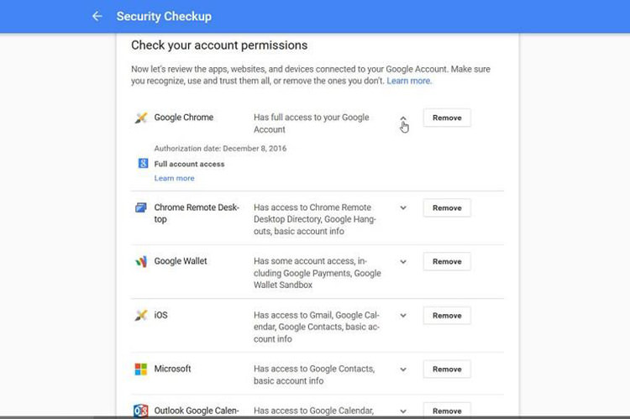Click the Google Wallet app icon

click(x=141, y=262)
